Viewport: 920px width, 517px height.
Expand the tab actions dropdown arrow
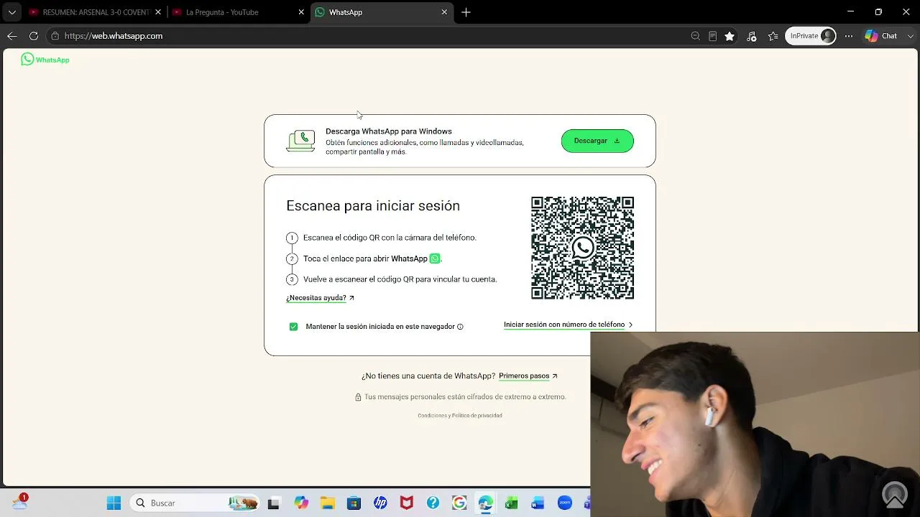point(11,12)
